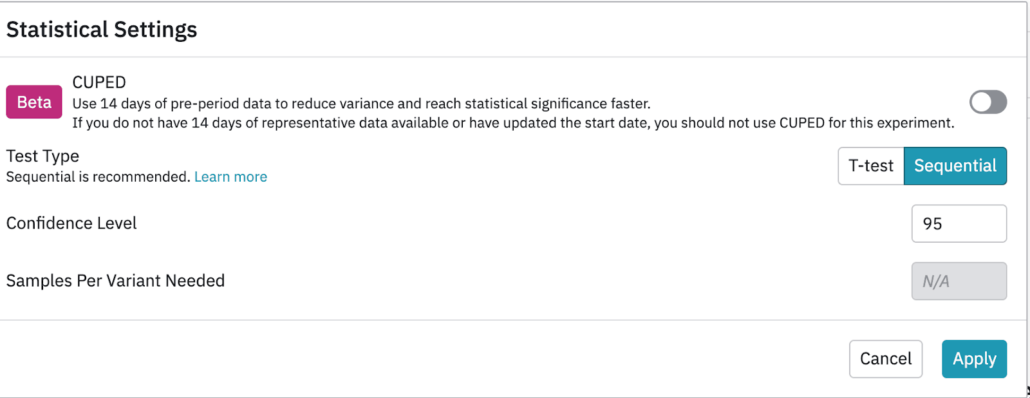Click the Statistical Settings heading
The image size is (1030, 398).
102,30
